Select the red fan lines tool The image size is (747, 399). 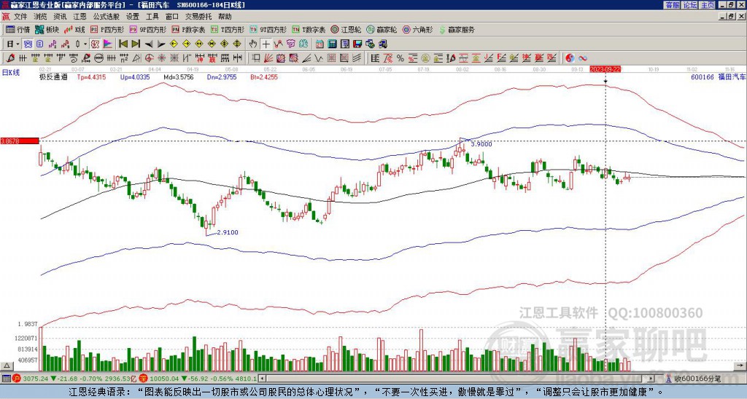tap(268, 58)
